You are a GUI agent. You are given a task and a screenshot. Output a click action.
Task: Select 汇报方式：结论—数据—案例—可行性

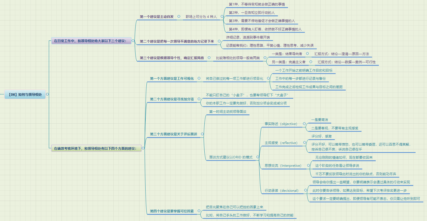[x=346, y=62]
